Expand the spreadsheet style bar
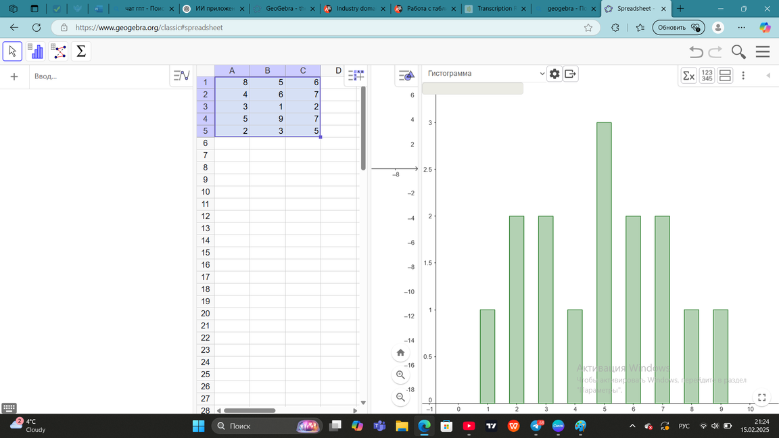This screenshot has width=779, height=438. (x=356, y=76)
